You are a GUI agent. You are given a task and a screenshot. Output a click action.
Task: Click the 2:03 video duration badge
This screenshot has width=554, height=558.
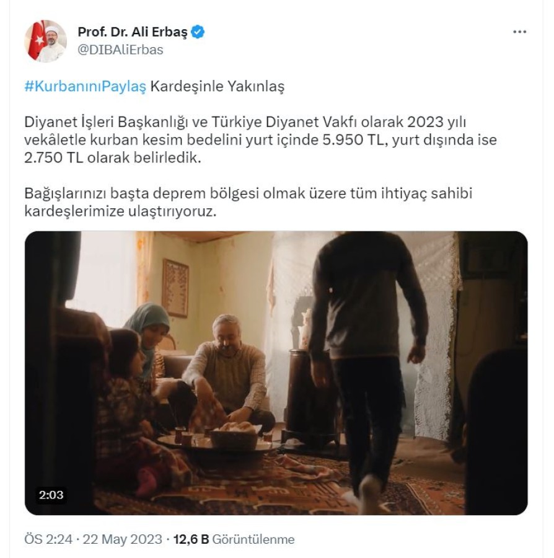[51, 495]
